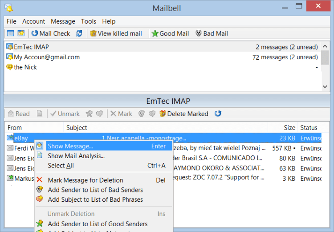Click the Read button

click(19, 114)
